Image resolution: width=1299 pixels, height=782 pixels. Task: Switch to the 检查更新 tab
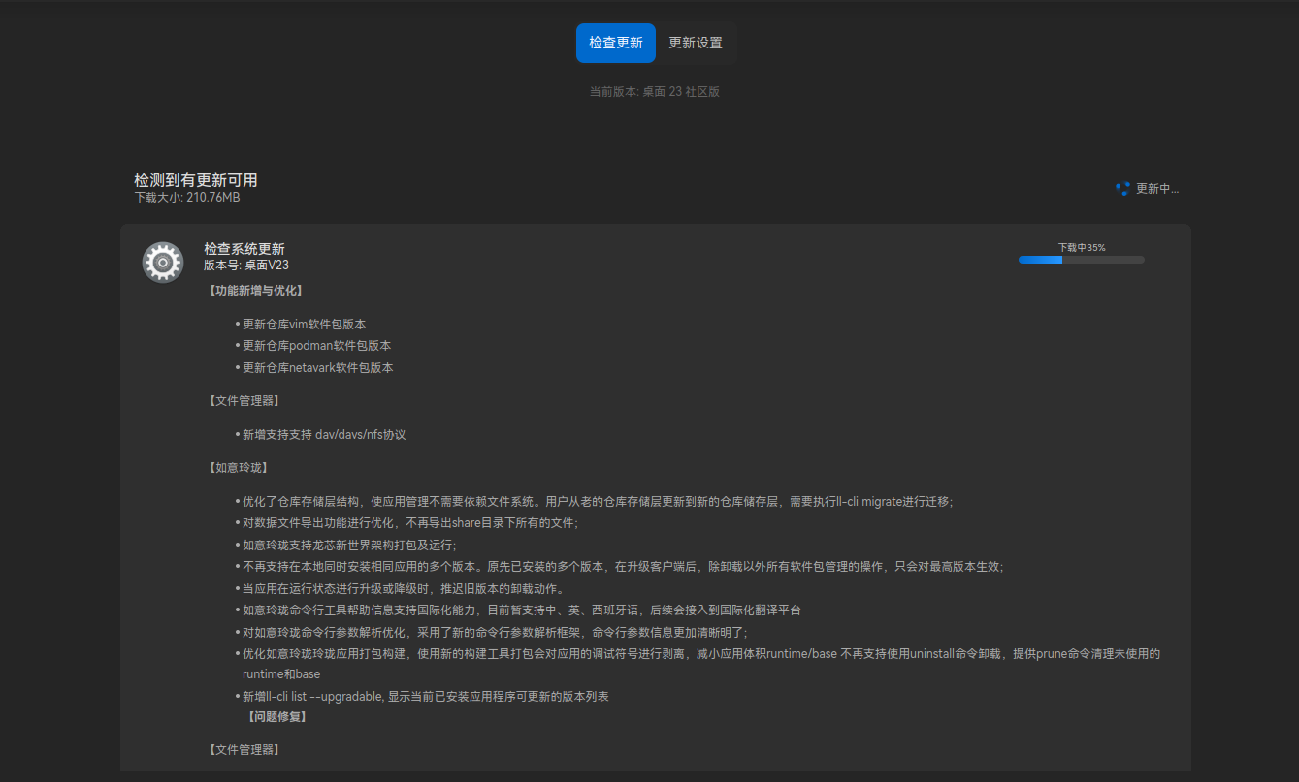tap(616, 43)
